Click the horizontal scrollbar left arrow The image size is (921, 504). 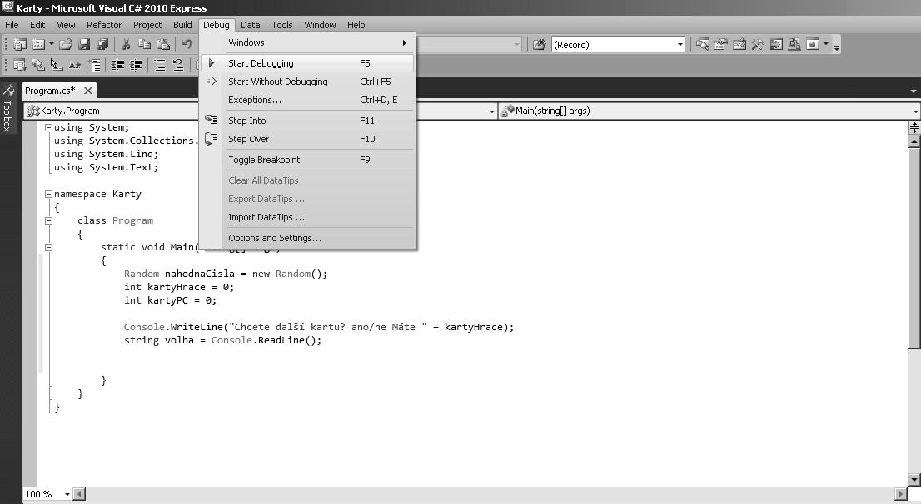80,494
